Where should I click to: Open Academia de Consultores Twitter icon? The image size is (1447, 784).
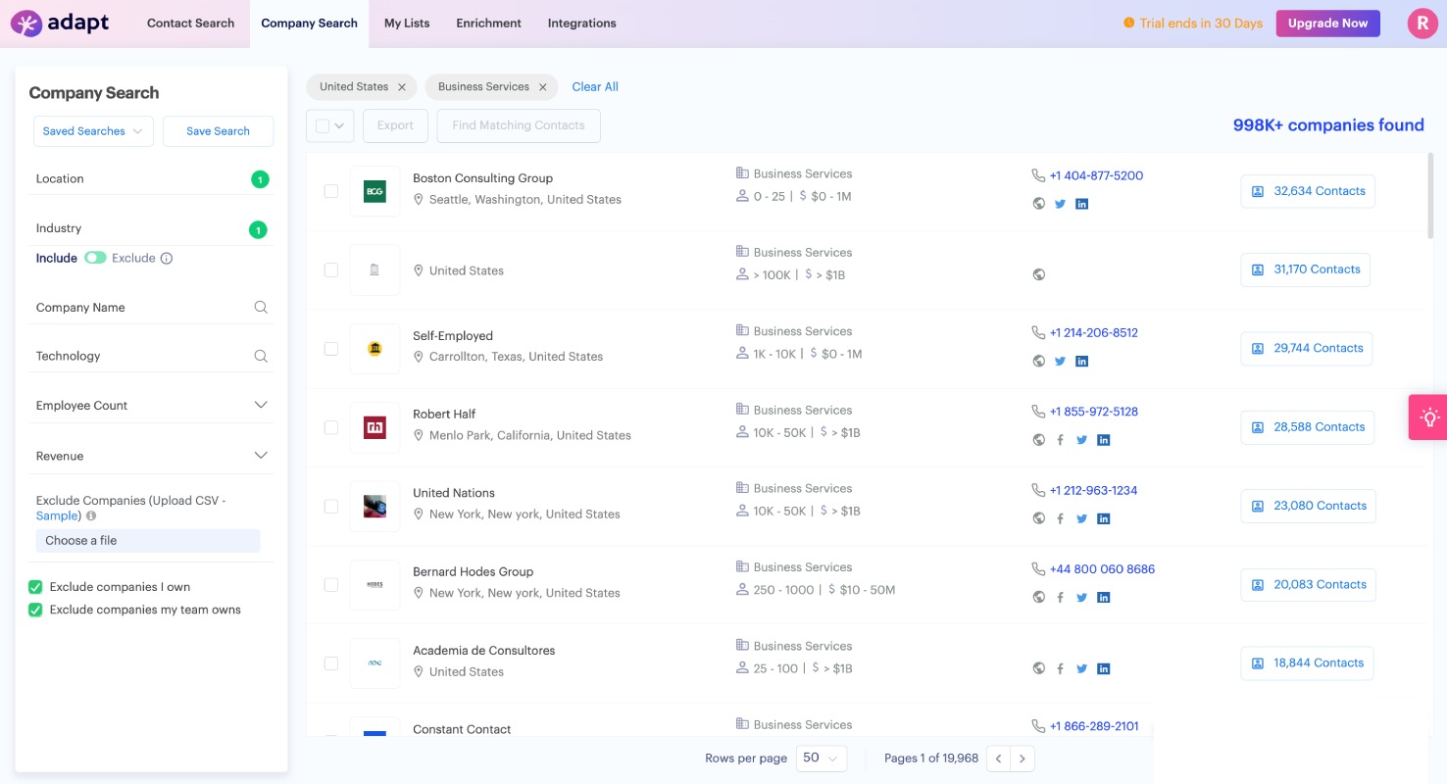1082,668
